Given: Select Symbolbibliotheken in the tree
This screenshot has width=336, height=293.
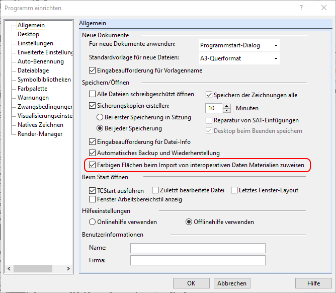Looking at the screenshot, I should 44,80.
